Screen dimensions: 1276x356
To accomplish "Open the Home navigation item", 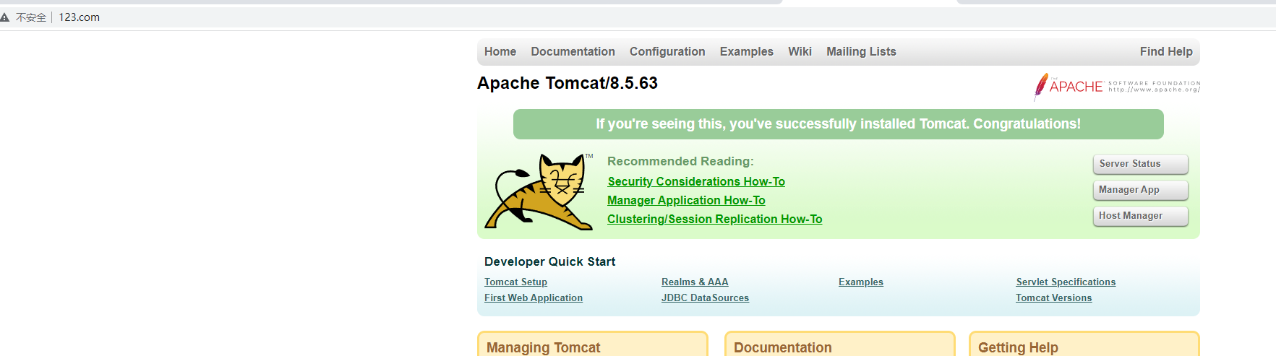I will pos(500,52).
